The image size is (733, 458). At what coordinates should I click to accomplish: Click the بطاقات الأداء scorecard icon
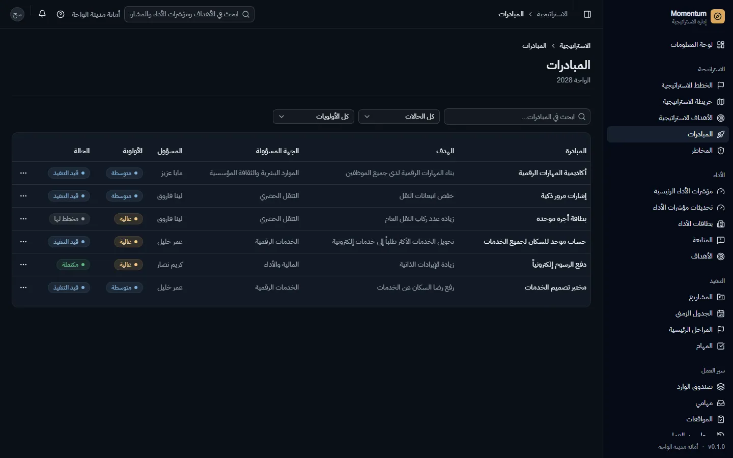[721, 224]
